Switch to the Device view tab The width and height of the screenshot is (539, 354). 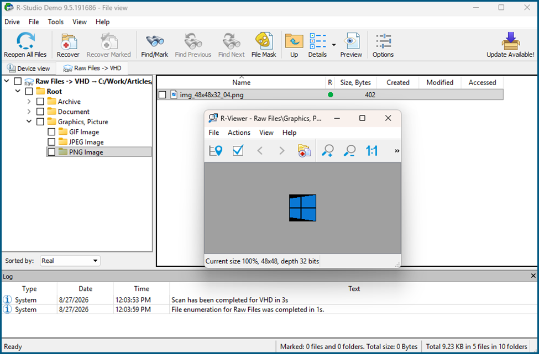pyautogui.click(x=29, y=68)
